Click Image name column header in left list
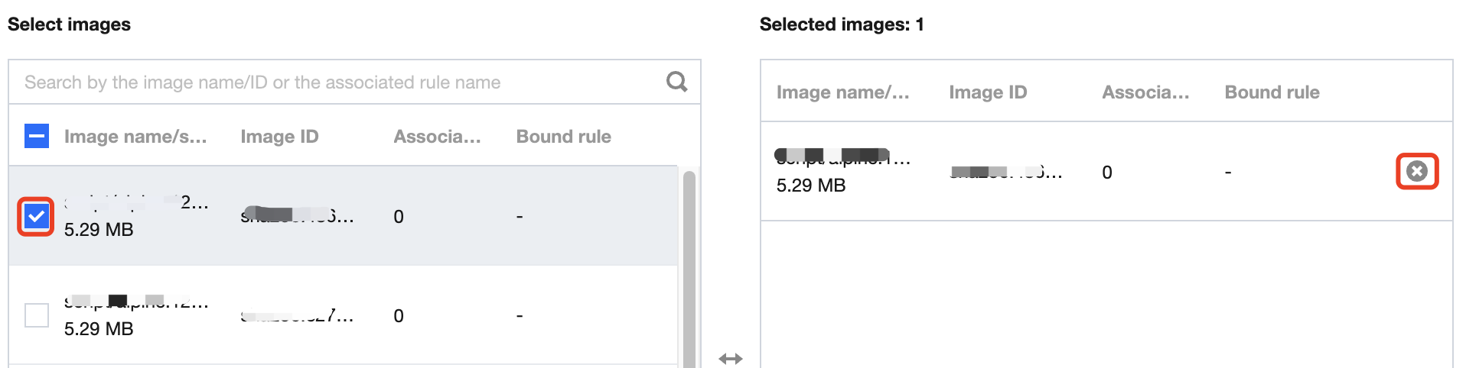 click(x=135, y=137)
